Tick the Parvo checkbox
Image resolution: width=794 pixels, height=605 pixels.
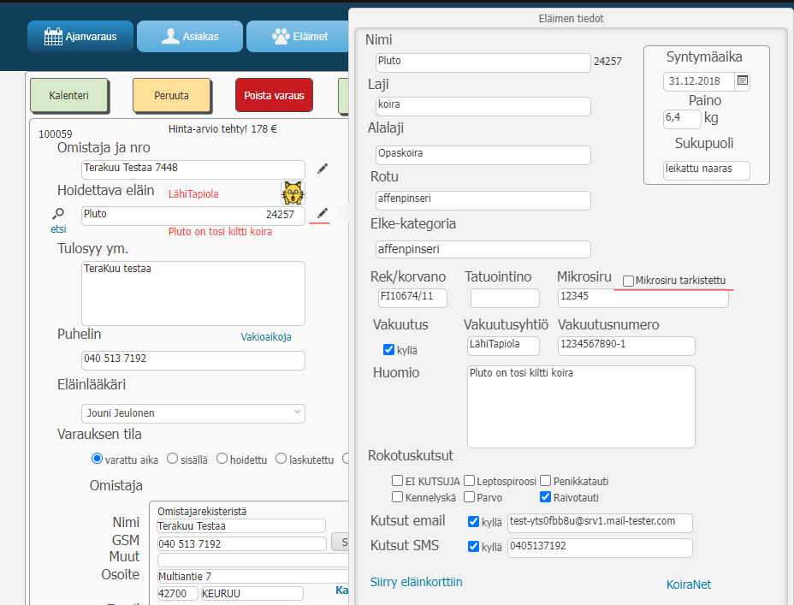click(x=470, y=496)
